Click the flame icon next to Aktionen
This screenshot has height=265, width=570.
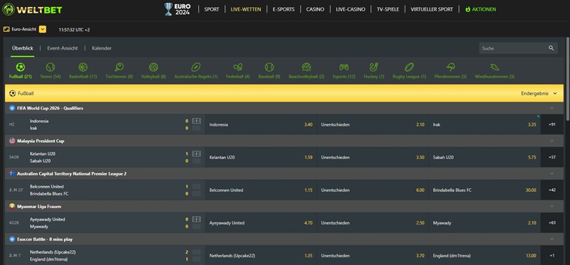467,9
